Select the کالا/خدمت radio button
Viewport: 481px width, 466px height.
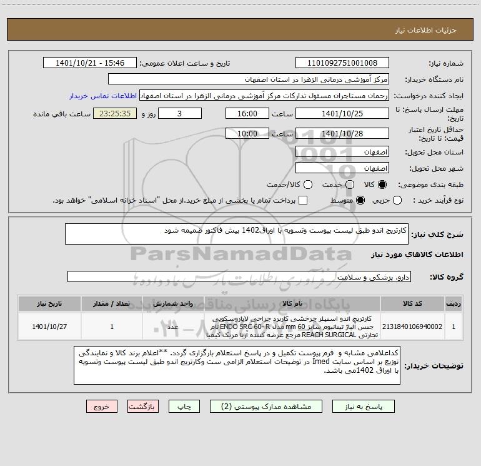point(308,185)
